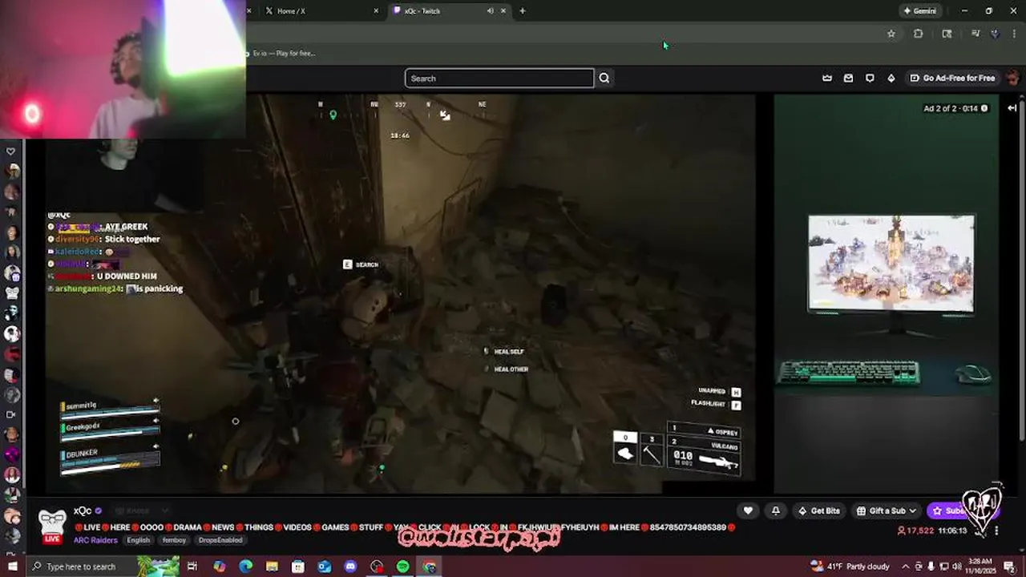Launch Spotify from the taskbar

click(x=402, y=567)
